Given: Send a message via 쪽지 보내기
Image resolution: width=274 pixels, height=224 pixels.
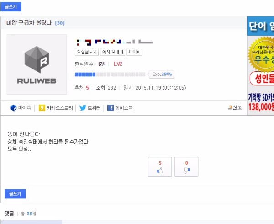Looking at the screenshot, I should 112,52.
